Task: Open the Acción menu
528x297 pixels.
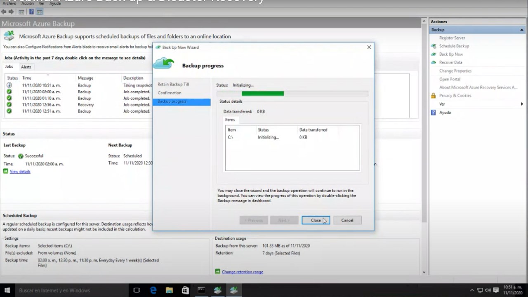Action: point(28,3)
